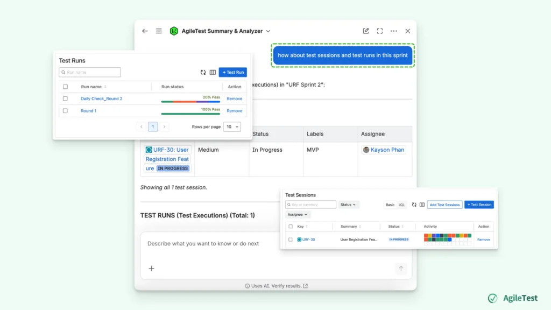Viewport: 551px width, 310px height.
Task: Toggle the select-all checkbox in Test Runs
Action: [x=65, y=87]
